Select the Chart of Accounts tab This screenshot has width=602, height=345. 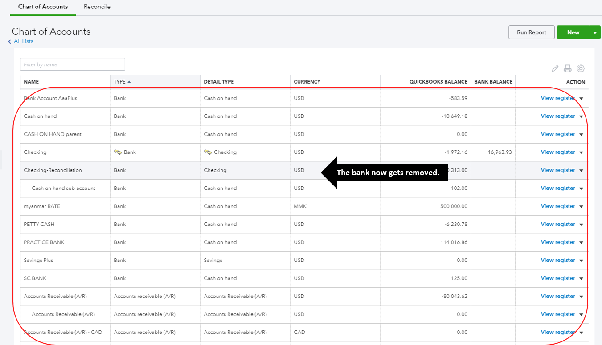[42, 7]
